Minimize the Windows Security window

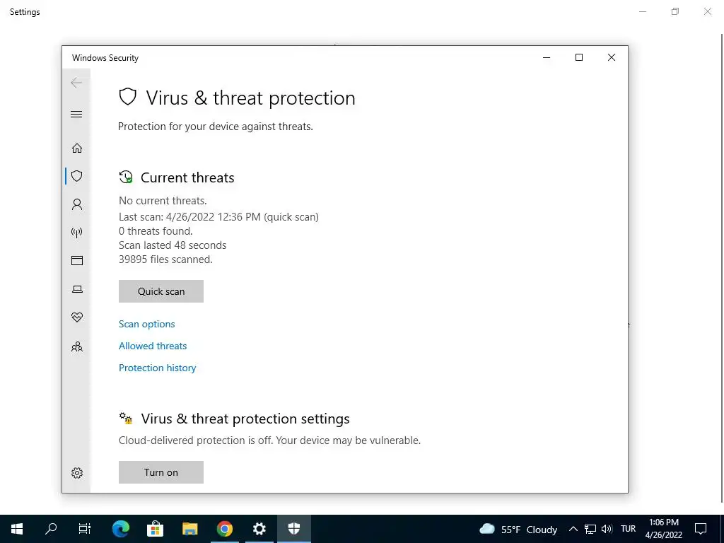547,57
